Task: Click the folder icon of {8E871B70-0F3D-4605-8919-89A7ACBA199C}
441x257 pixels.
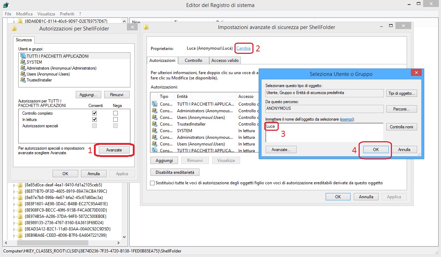Action: [20, 191]
